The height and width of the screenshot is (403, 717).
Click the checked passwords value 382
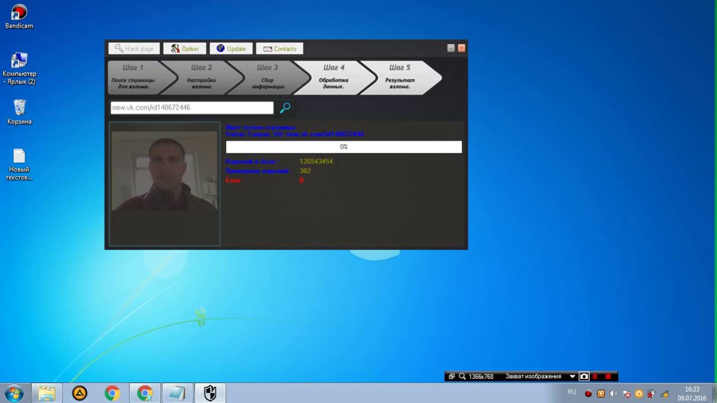[305, 171]
